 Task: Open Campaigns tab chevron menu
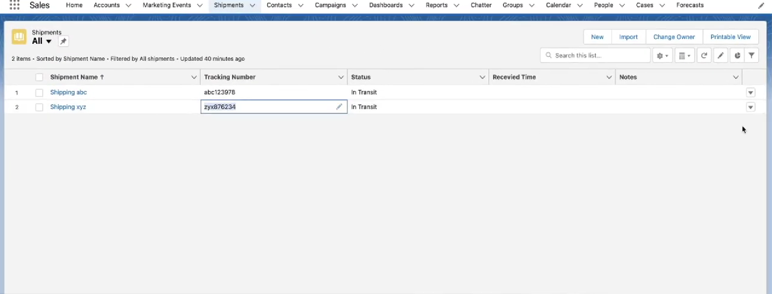pyautogui.click(x=355, y=5)
